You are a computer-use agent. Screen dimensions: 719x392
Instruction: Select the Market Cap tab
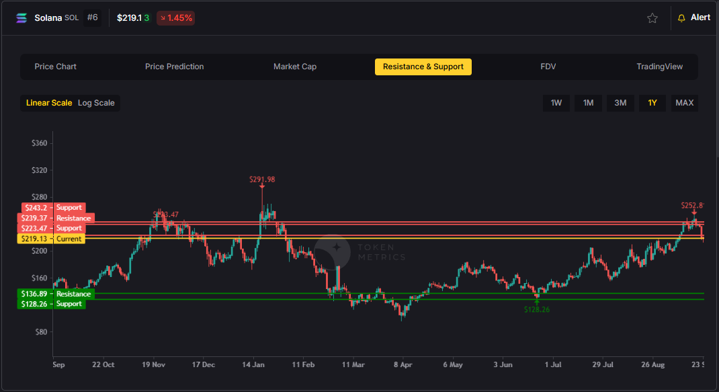pos(295,67)
